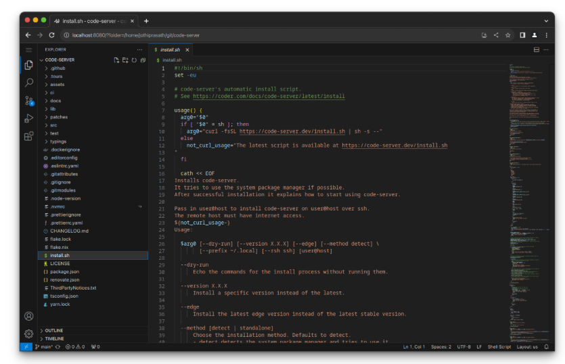Open the hamburger application menu
Image resolution: width=565 pixels, height=364 pixels.
pyautogui.click(x=28, y=49)
